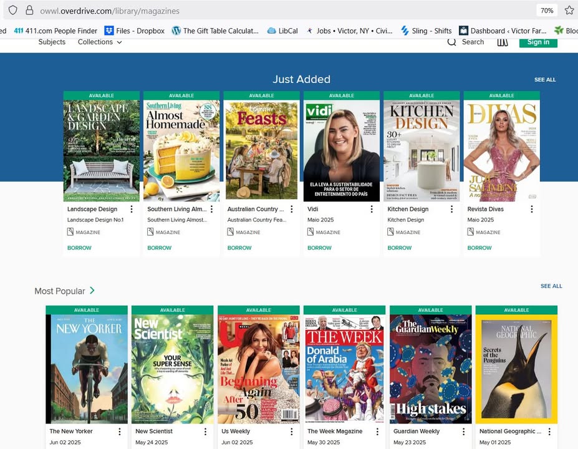Open options menu for Kitchen Design
The image size is (578, 449).
451,210
